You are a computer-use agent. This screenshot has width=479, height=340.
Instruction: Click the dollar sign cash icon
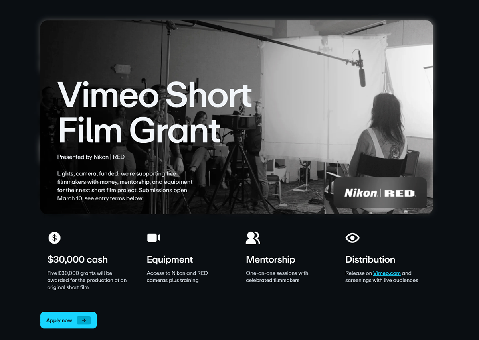point(54,238)
